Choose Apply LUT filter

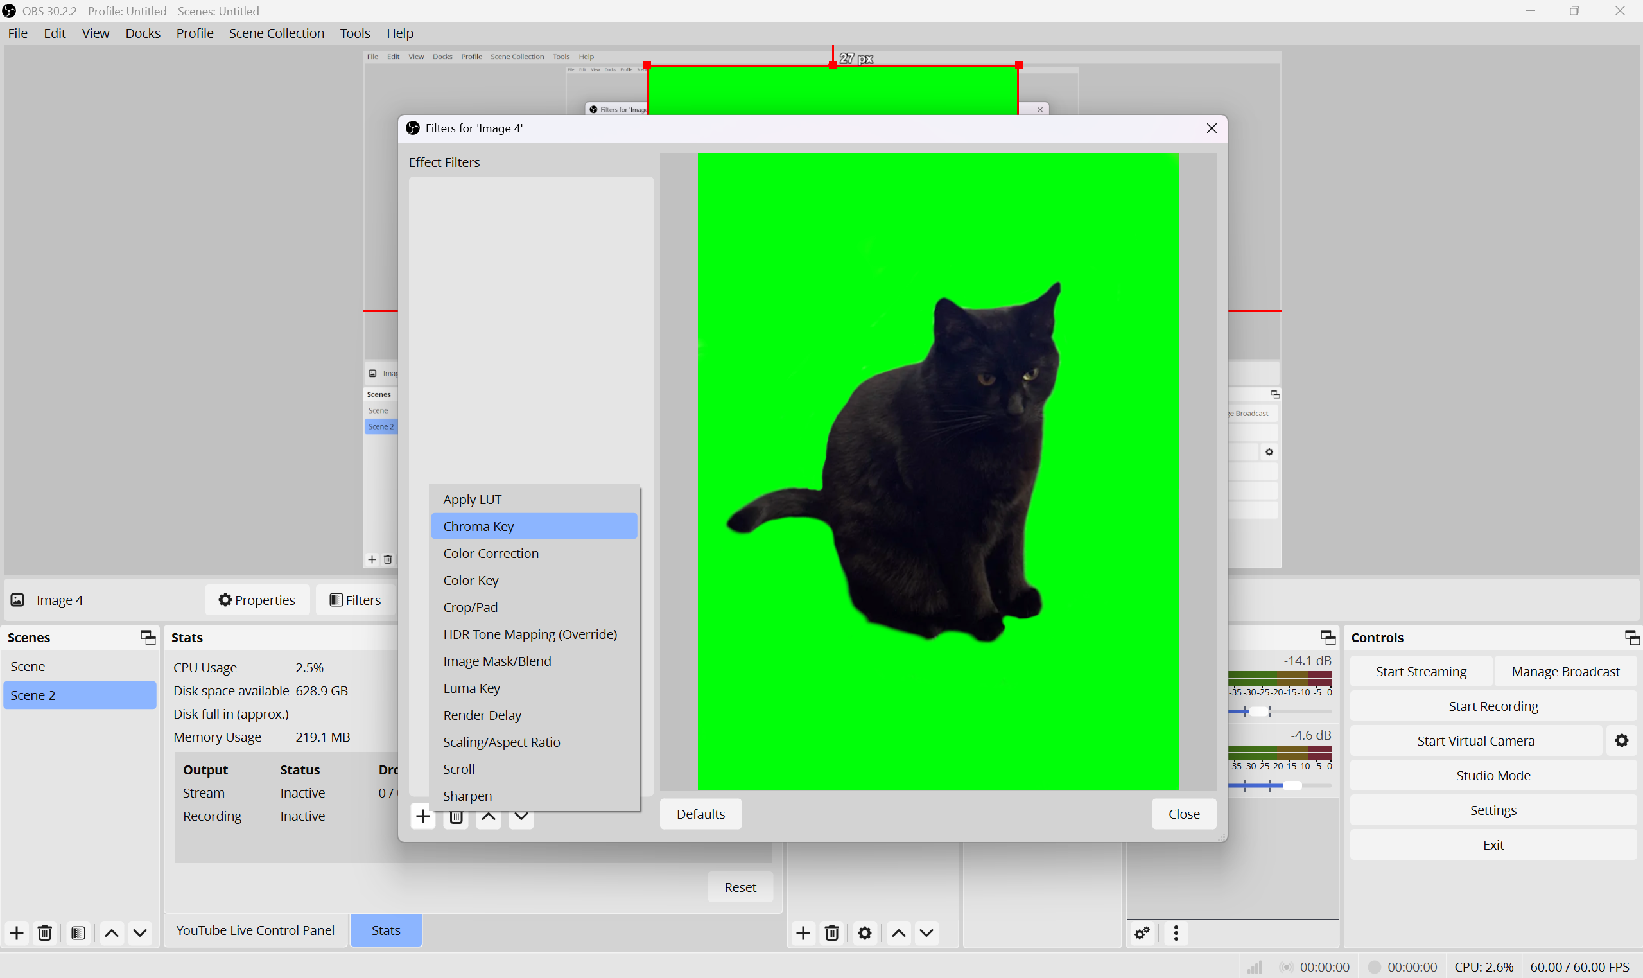click(534, 500)
